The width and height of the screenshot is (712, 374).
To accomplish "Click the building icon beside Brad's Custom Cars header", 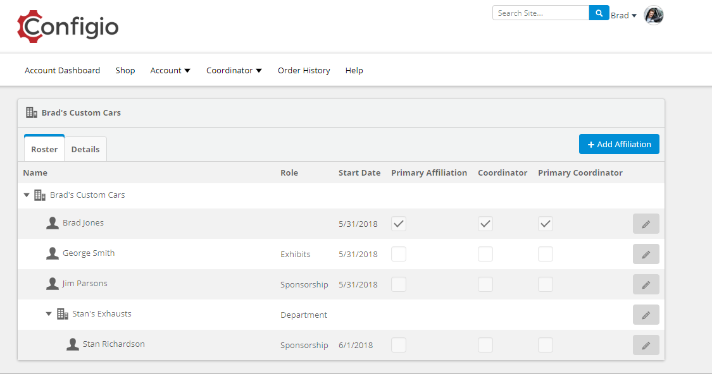I will (x=31, y=112).
